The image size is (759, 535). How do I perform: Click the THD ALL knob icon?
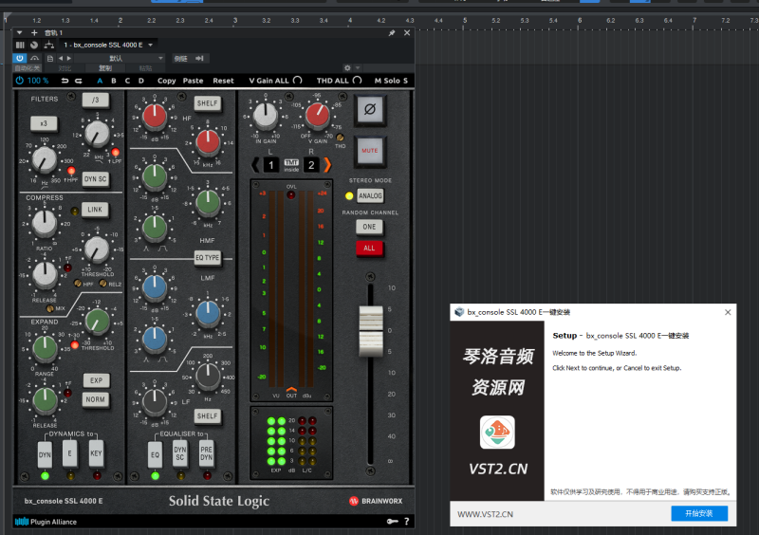click(358, 80)
